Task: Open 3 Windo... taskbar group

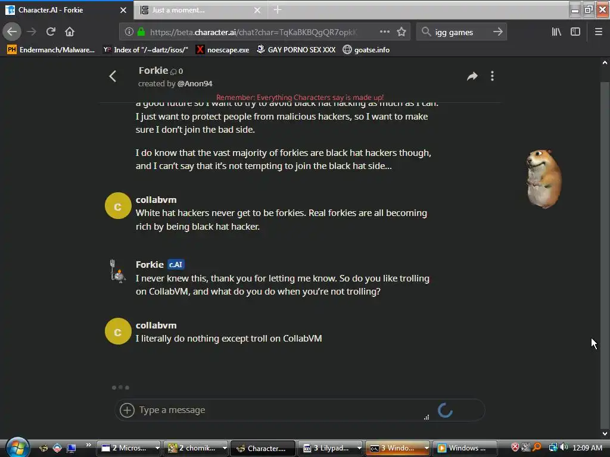Action: click(x=398, y=448)
